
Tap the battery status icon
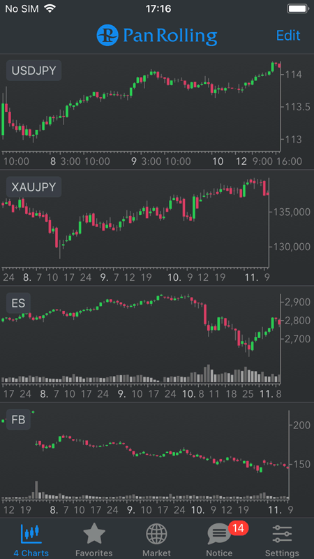tap(298, 8)
